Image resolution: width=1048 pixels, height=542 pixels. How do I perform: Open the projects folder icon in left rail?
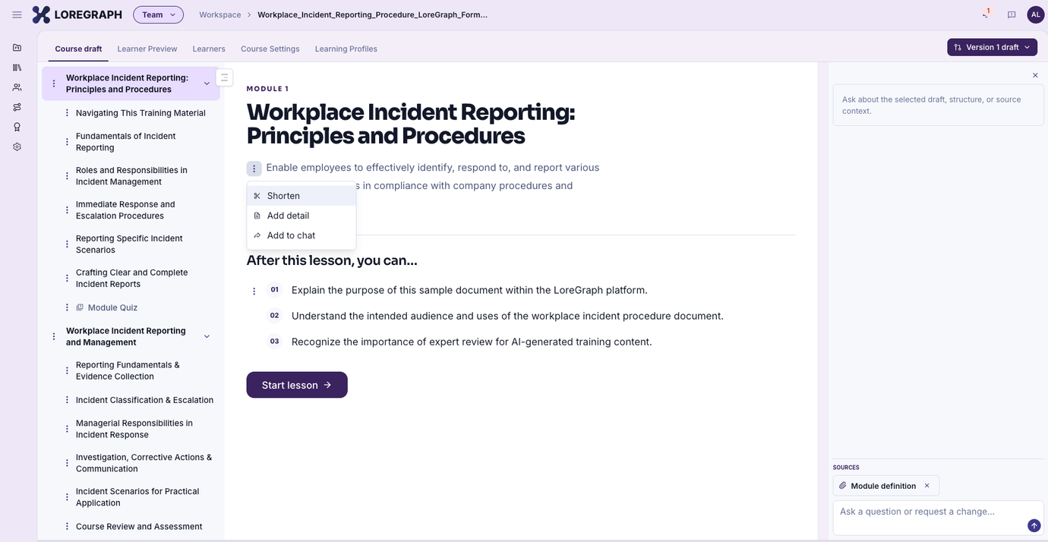[17, 47]
